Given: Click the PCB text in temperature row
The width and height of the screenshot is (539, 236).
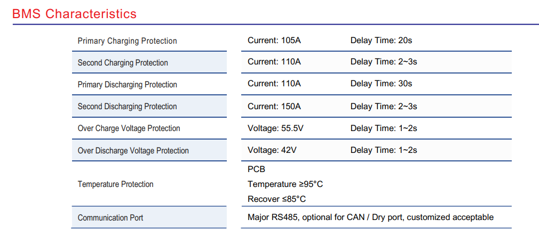Looking at the screenshot, I should (256, 169).
